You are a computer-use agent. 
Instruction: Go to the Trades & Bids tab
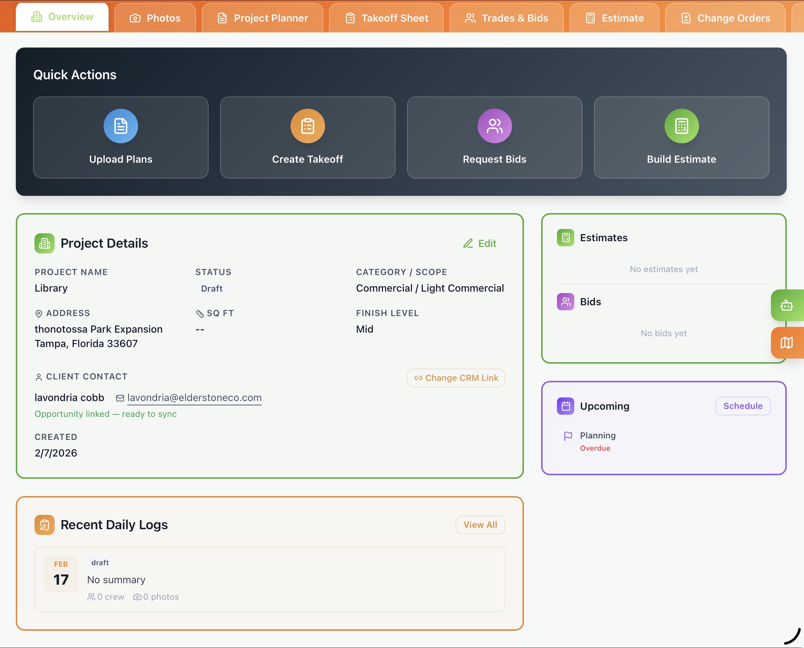click(506, 18)
